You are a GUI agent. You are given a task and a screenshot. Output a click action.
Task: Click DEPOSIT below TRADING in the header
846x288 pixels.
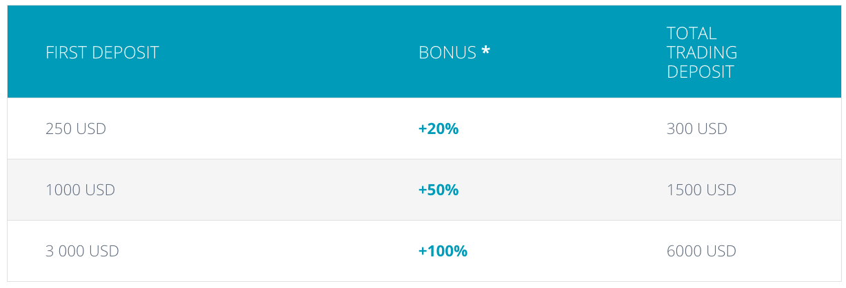click(x=700, y=72)
